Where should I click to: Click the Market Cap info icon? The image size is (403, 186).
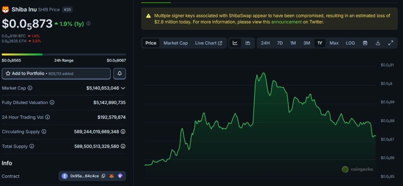pos(30,88)
